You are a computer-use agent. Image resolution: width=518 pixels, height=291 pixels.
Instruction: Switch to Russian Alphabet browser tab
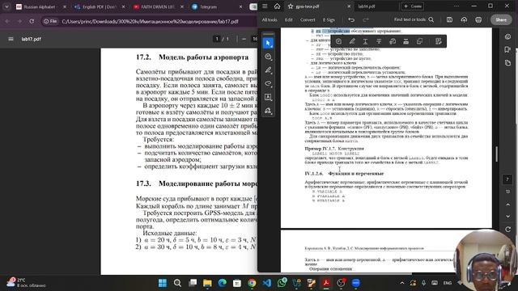(x=40, y=6)
